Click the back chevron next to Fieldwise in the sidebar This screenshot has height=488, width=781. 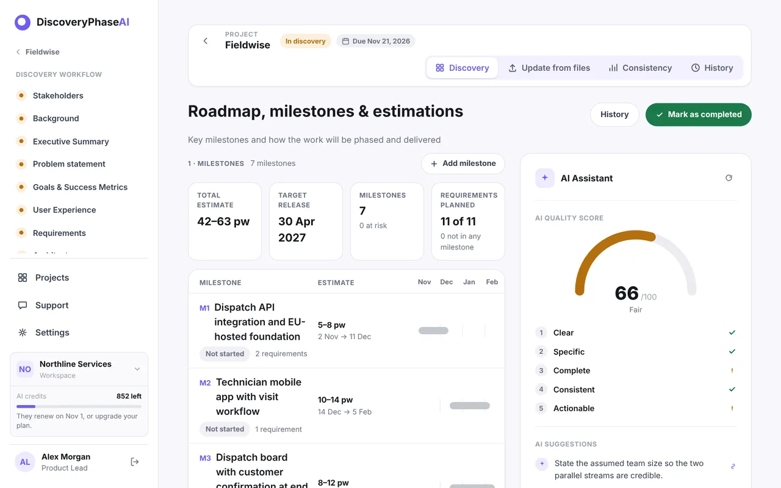[18, 52]
